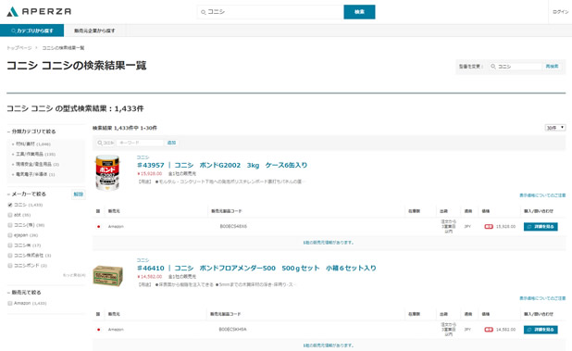Click 詳細を見る for product #43957
Image resolution: width=572 pixels, height=351 pixels.
[x=541, y=227]
